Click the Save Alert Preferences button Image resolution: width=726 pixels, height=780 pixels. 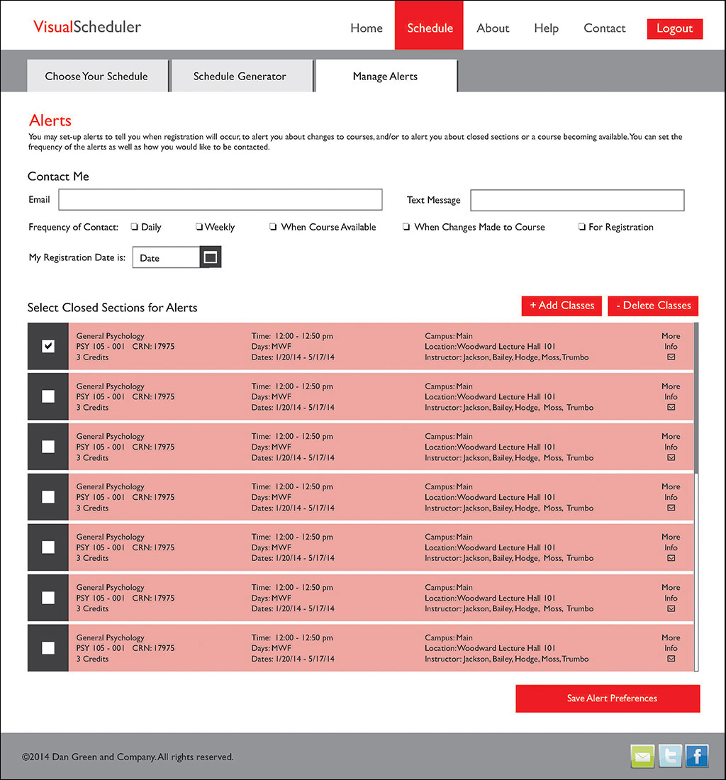[608, 698]
